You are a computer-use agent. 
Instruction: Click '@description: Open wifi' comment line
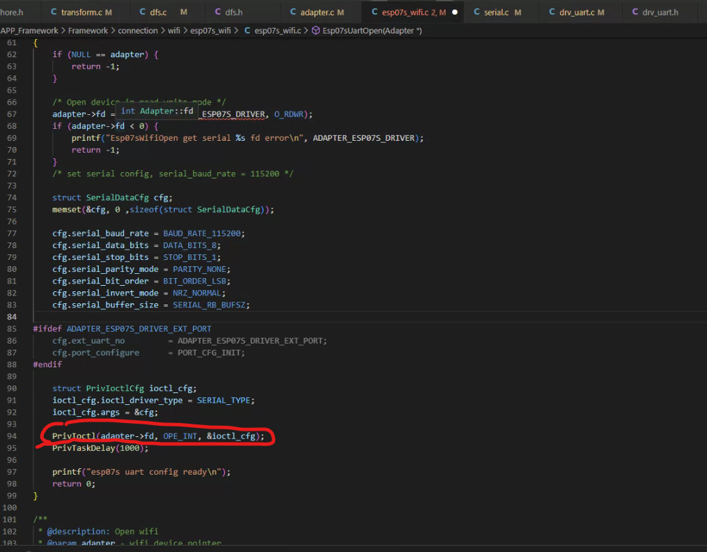pos(98,531)
